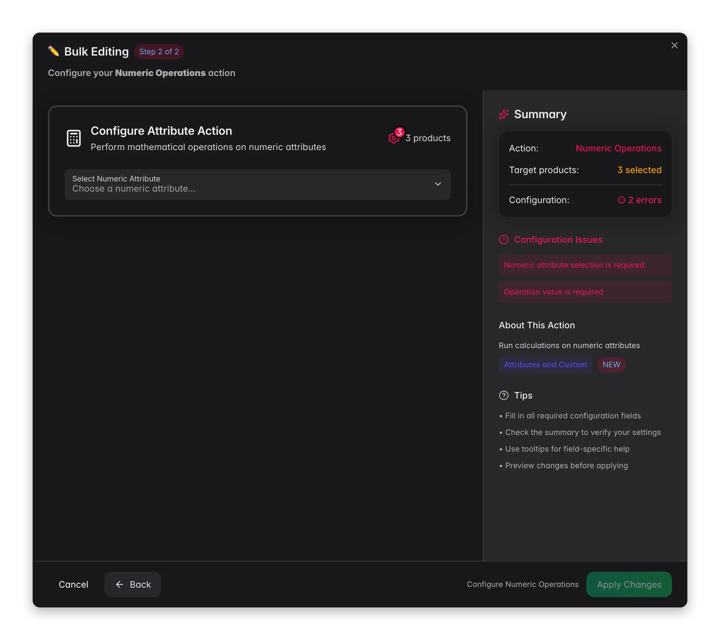Click 'Configure your Numeric Operations action' subtitle

[x=142, y=73]
